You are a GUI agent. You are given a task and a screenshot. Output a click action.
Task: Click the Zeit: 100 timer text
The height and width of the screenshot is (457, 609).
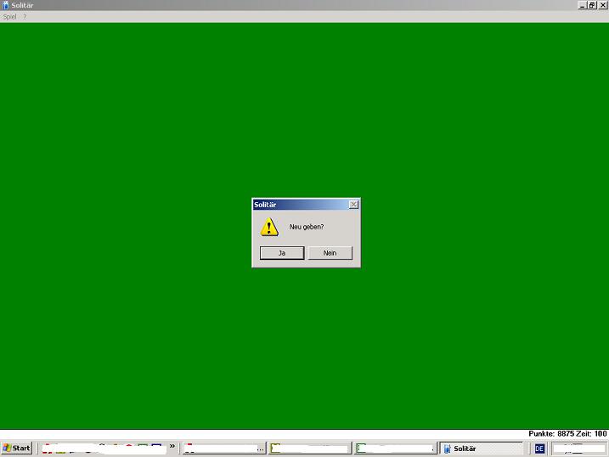tap(591, 434)
